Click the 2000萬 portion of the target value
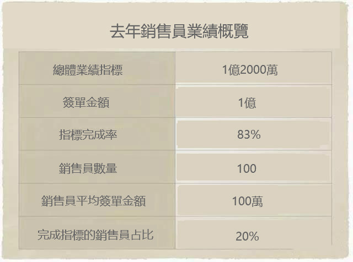This screenshot has height=262, width=353. point(259,70)
